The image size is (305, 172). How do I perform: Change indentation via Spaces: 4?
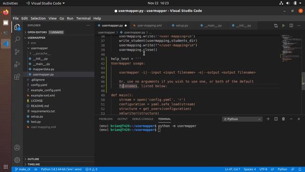point(250,169)
